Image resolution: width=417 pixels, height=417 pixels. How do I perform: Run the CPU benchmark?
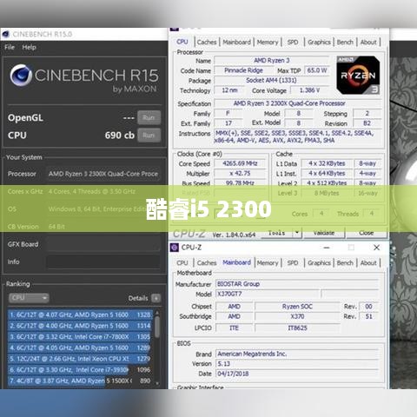click(x=149, y=136)
